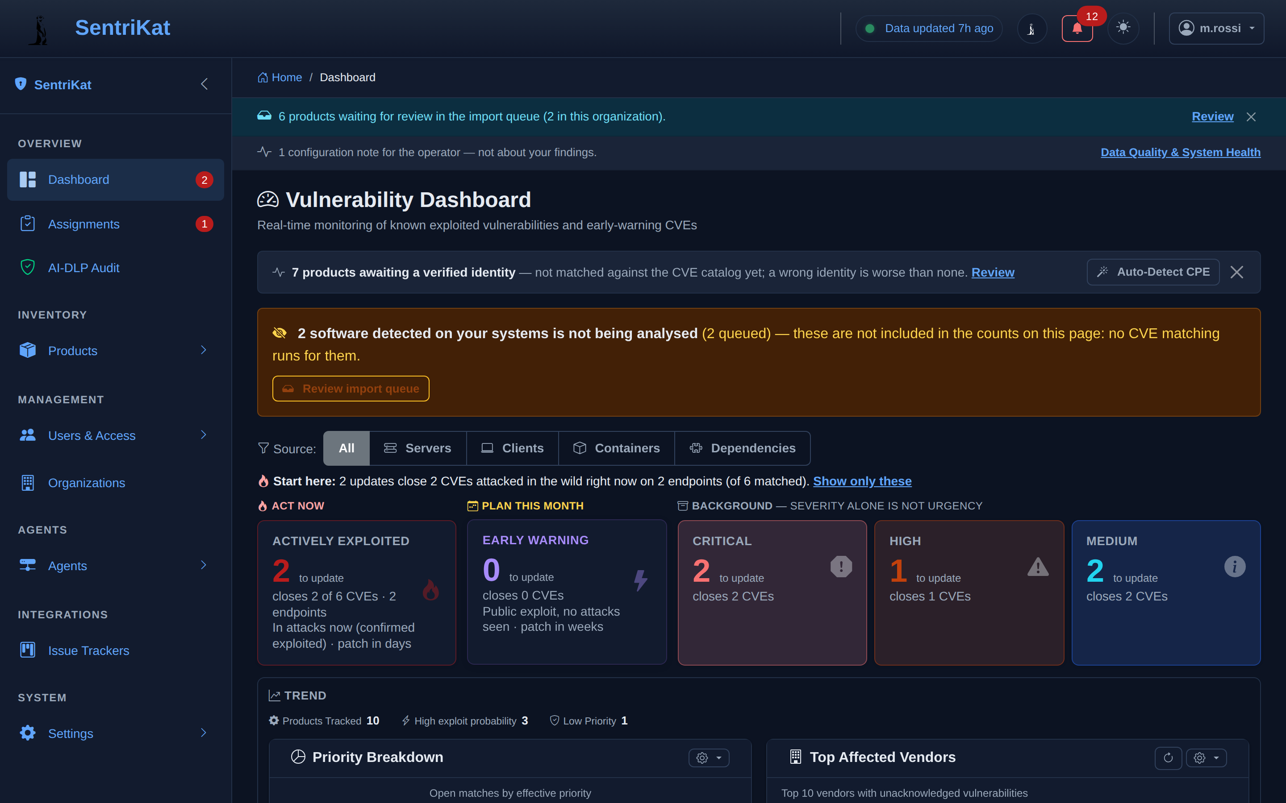Click the Data updated 7h ago status

coord(929,29)
